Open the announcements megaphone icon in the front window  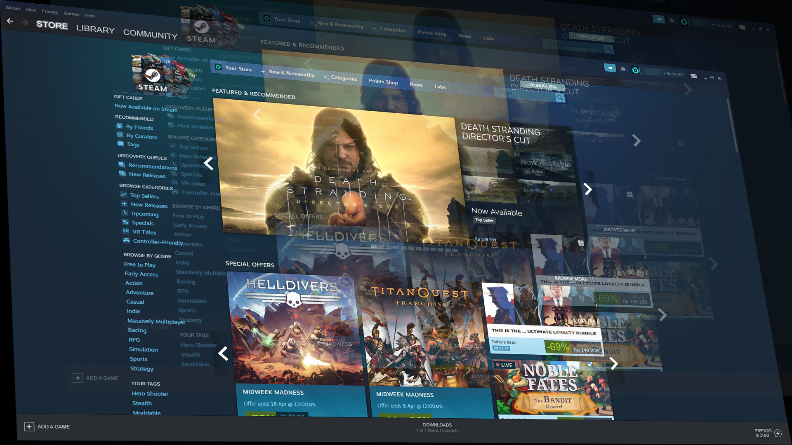(x=610, y=68)
